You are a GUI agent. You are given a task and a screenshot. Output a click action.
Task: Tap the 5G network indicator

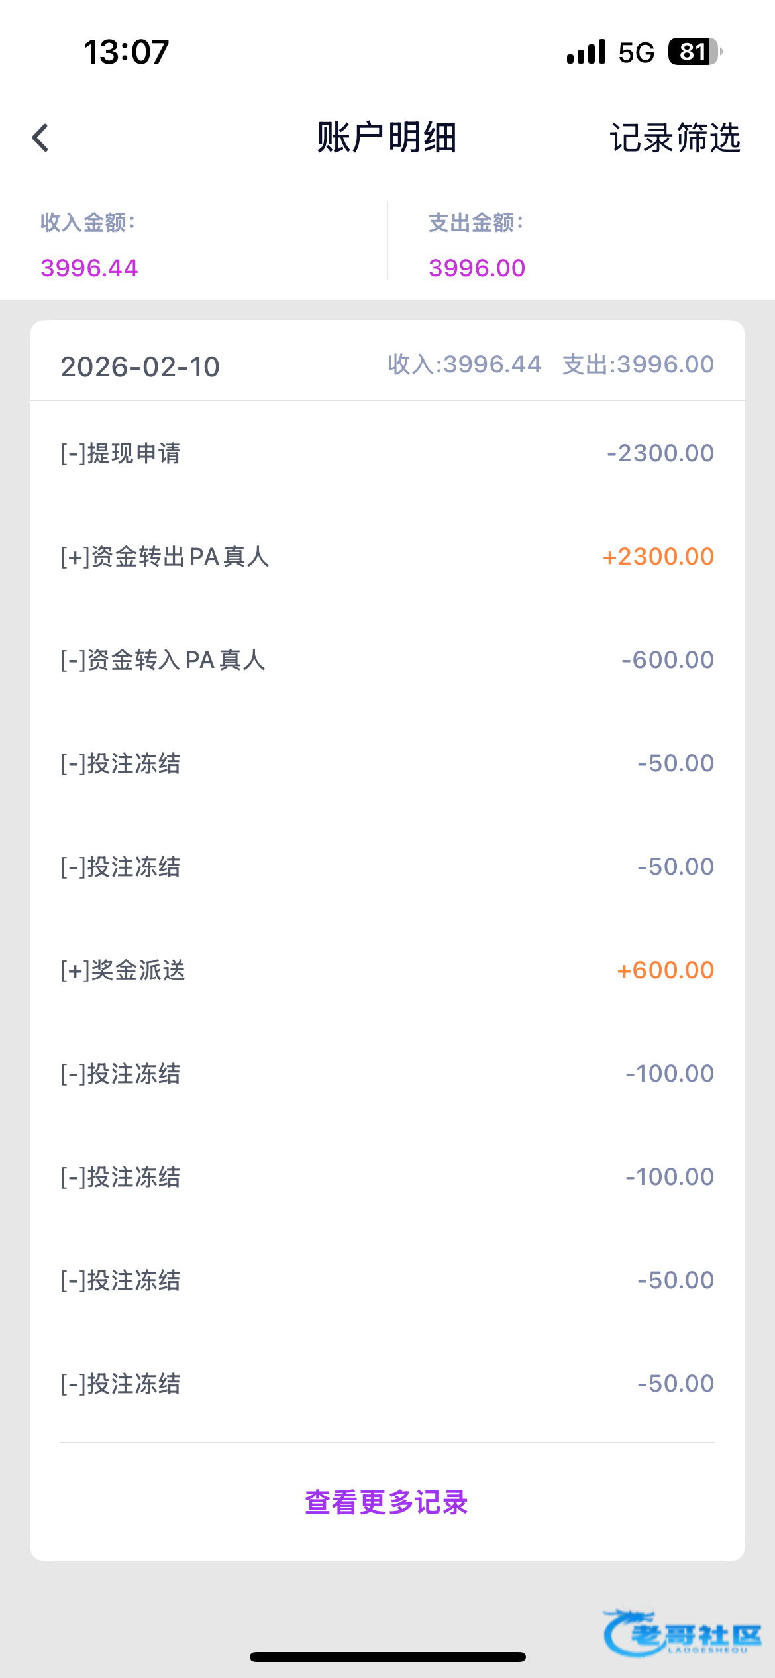(636, 52)
